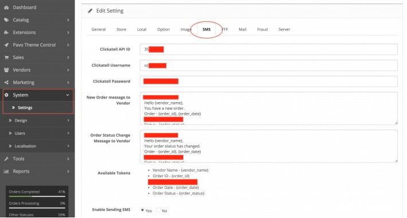This screenshot has width=407, height=218.
Task: Click the double arrow icon before Design
Action: (x=10, y=120)
